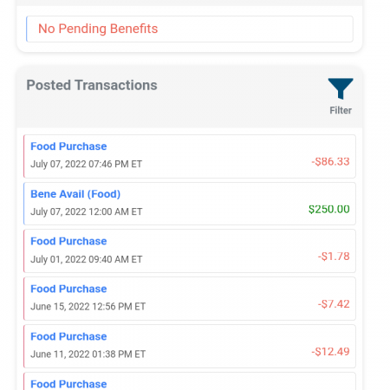The image size is (390, 390).
Task: Click the June 15, 2022 12:56 PM timestamp
Action: click(x=88, y=307)
